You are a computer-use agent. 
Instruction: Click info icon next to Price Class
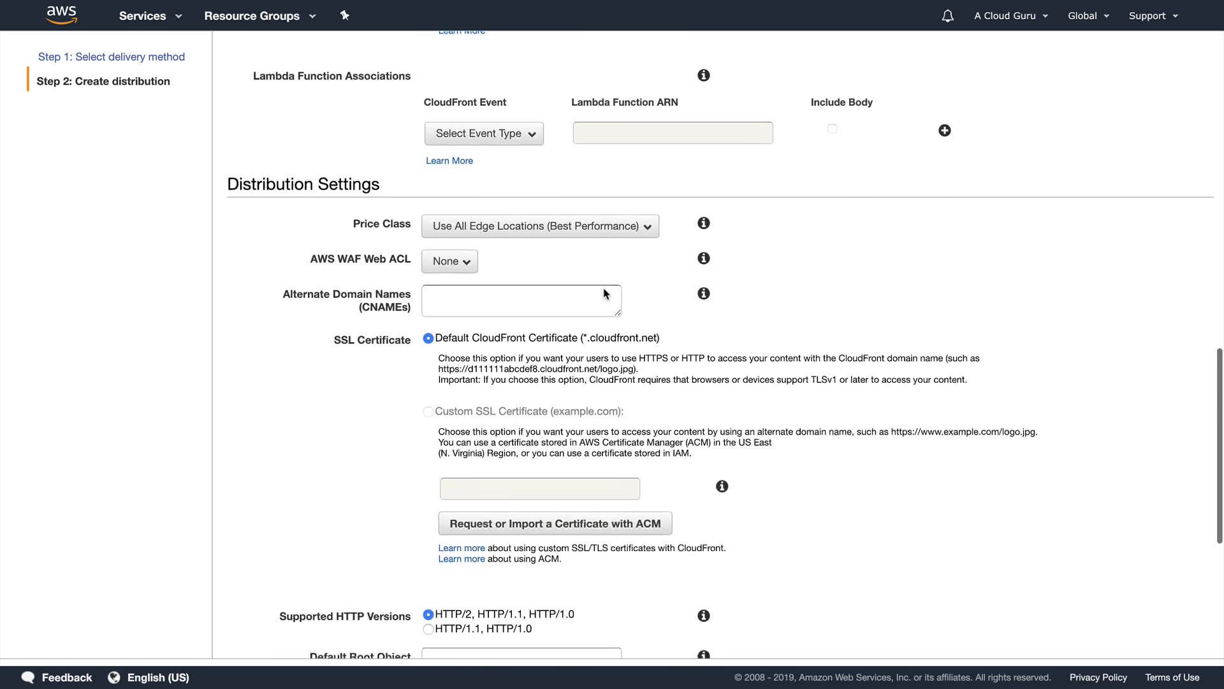click(703, 223)
